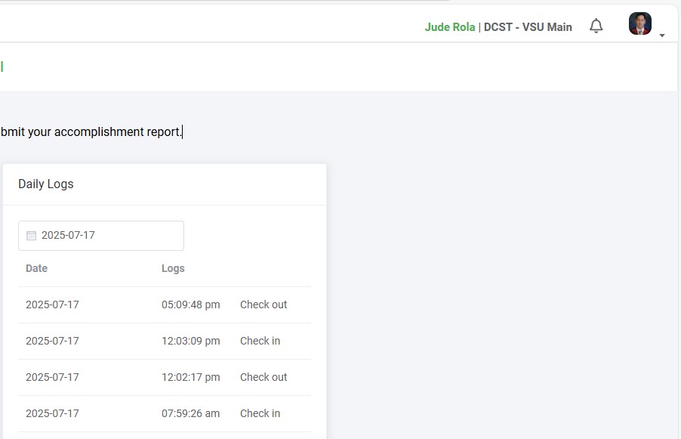This screenshot has width=681, height=439.
Task: Click Check out beside 12:02:17 pm
Action: click(263, 377)
